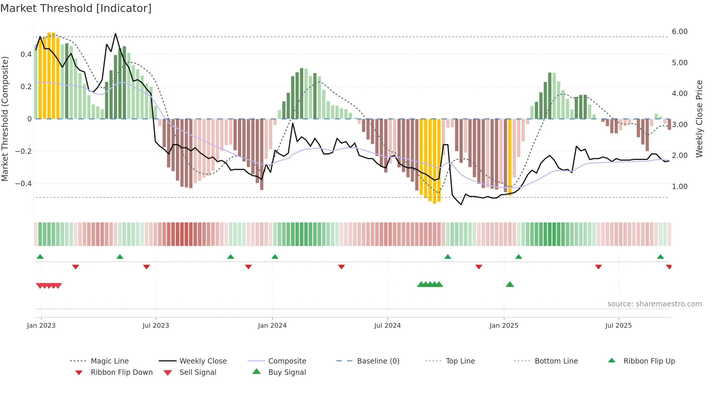Screen dimensions: 712x400
Task: Click the 2.00 price axis label
Action: click(680, 156)
